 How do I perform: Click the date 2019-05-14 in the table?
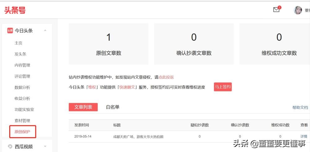click(x=83, y=137)
